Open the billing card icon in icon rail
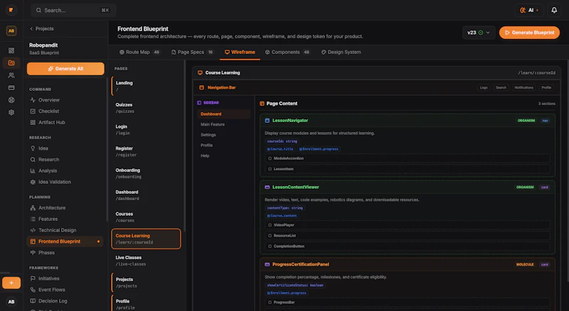Viewport: 569px width, 311px height. tap(11, 87)
